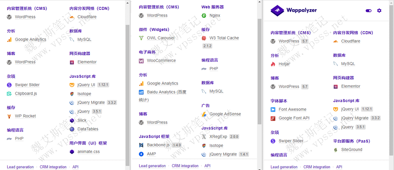
Task: Open the OWL Carousel link
Action: click(160, 38)
